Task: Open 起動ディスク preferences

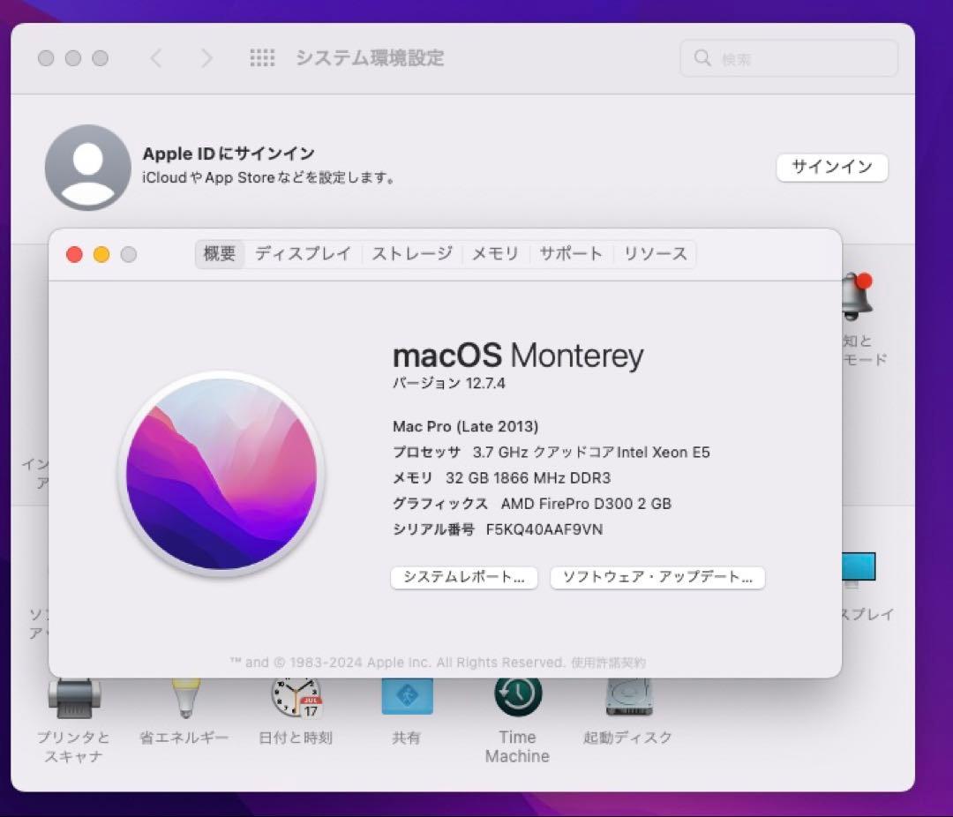Action: coord(627,697)
